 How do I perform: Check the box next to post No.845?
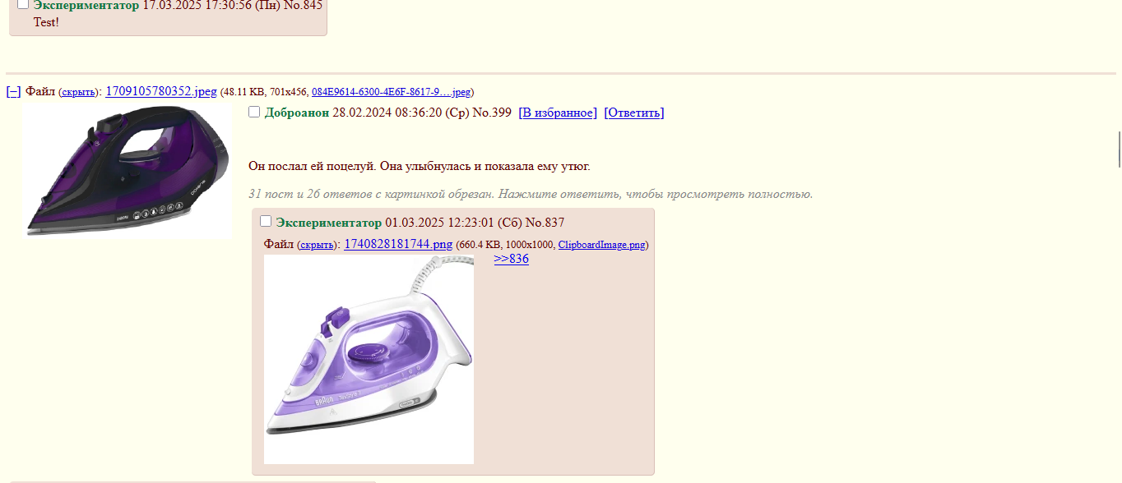(23, 4)
